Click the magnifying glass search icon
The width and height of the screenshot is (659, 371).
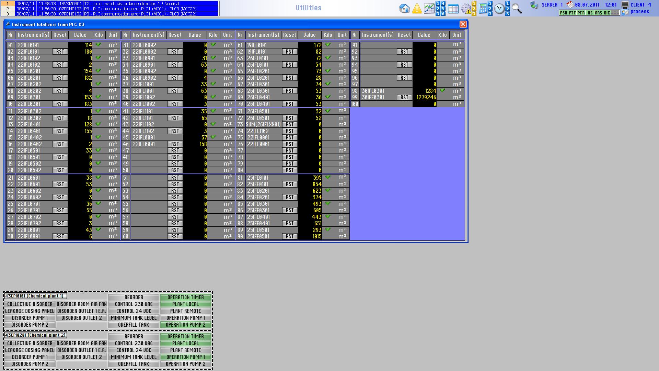(517, 9)
